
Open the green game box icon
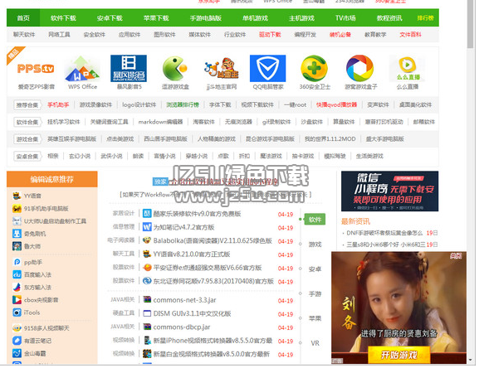point(174,68)
